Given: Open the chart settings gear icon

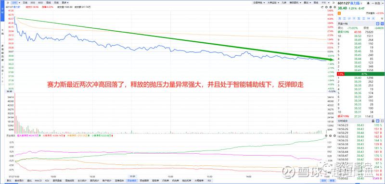Looking at the screenshot, I should pos(334,7).
